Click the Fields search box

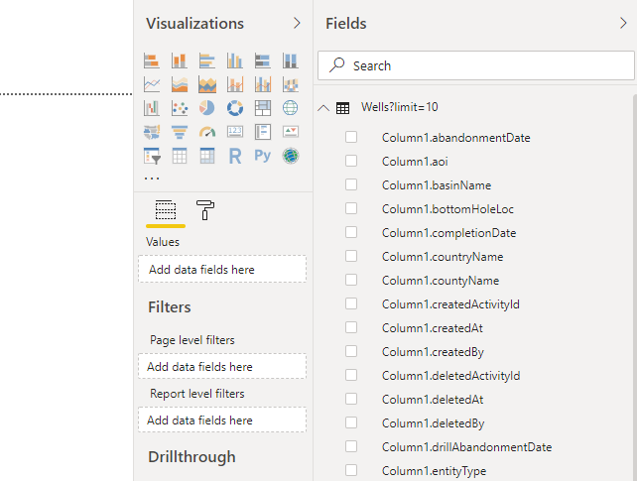point(476,65)
